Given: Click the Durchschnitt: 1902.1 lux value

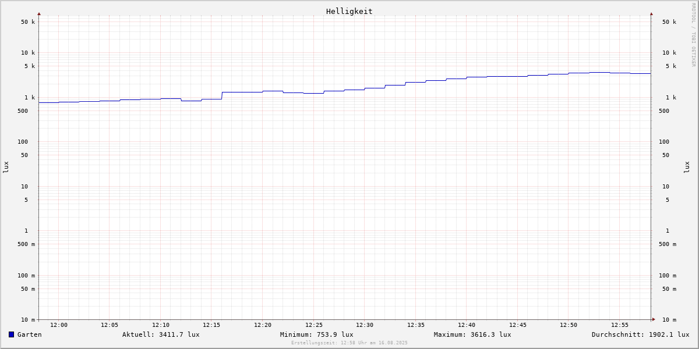Looking at the screenshot, I should (640, 334).
